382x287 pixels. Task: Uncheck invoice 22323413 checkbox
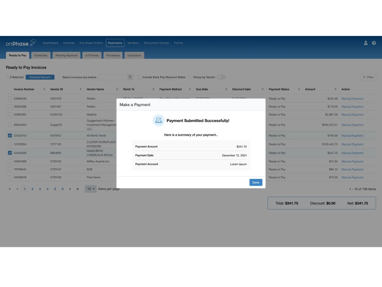pos(10,136)
